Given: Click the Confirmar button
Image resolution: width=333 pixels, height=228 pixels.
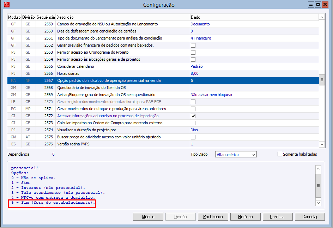Looking at the screenshot, I should (x=278, y=217).
